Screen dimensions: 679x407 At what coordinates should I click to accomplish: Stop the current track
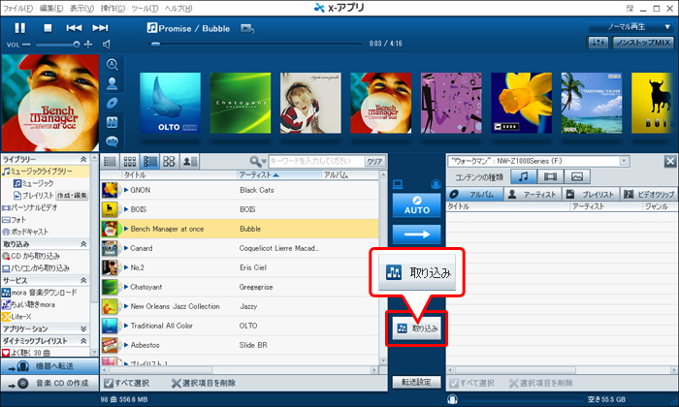click(x=47, y=27)
